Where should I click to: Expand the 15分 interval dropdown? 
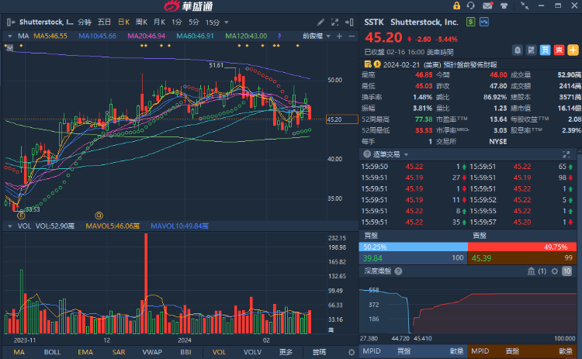(215, 22)
